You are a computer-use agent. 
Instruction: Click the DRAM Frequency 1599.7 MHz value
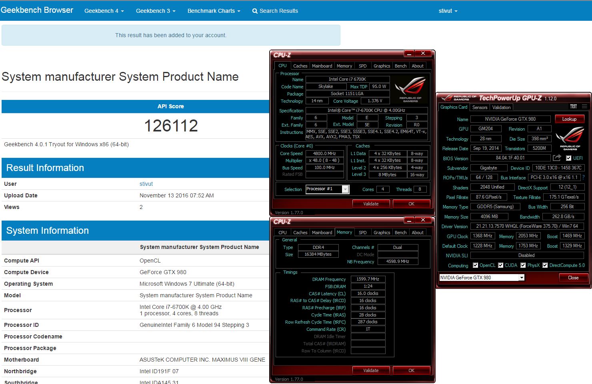(368, 279)
